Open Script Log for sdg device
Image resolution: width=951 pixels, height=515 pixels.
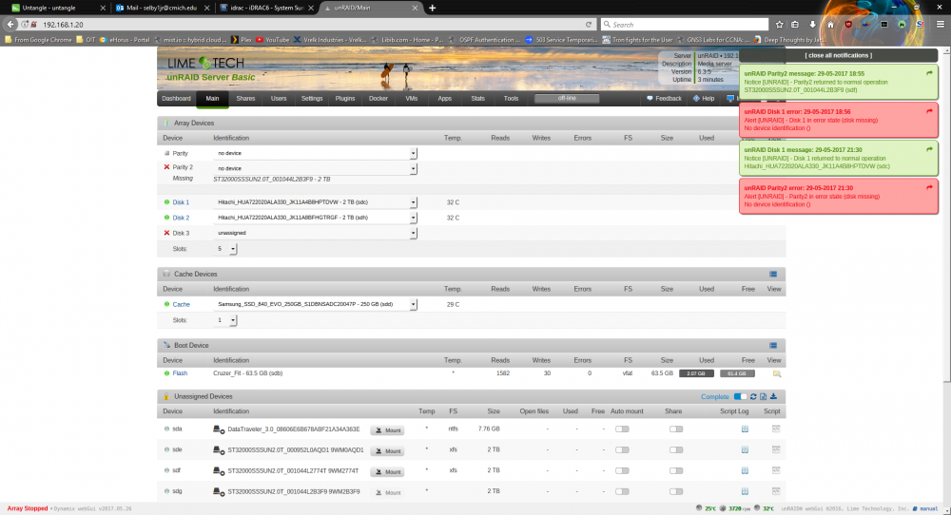[745, 491]
